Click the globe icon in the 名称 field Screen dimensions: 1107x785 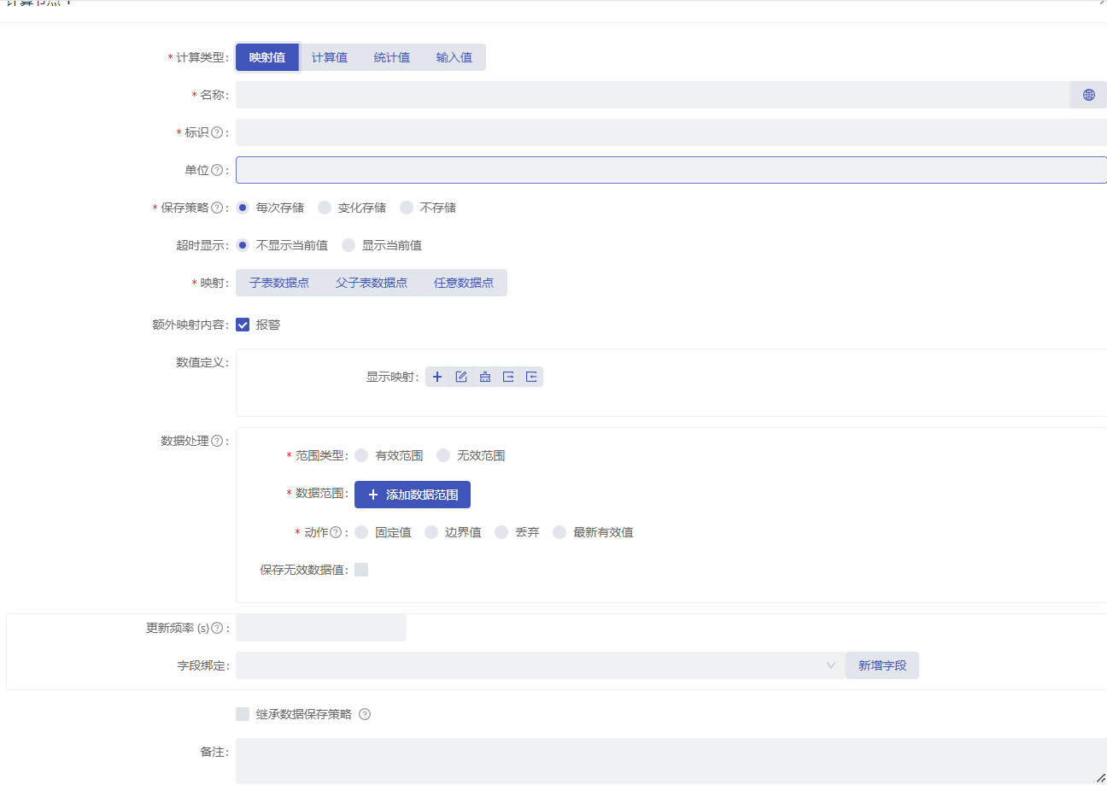(x=1088, y=95)
